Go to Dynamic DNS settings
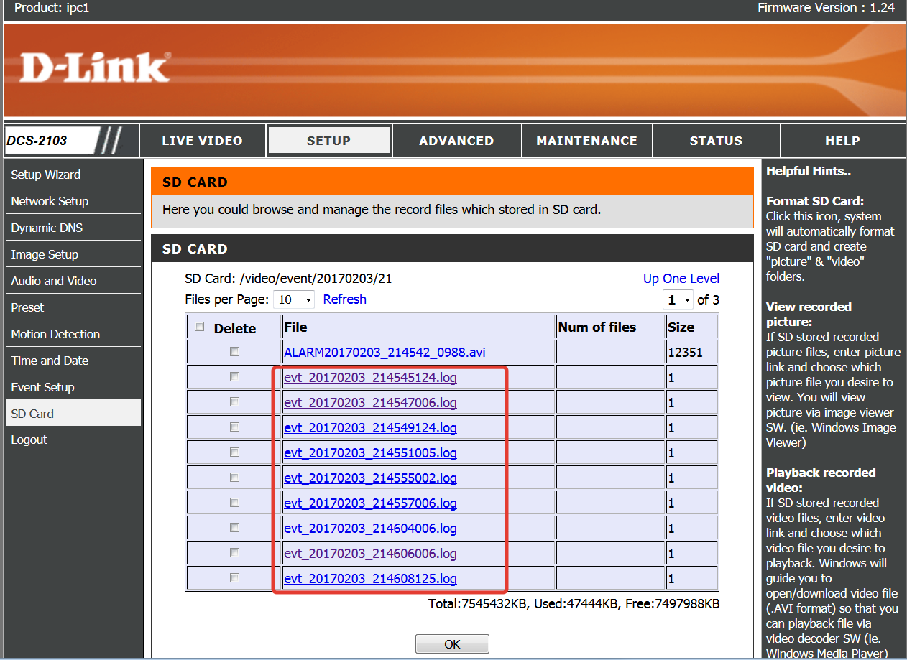This screenshot has width=907, height=660. 73,228
